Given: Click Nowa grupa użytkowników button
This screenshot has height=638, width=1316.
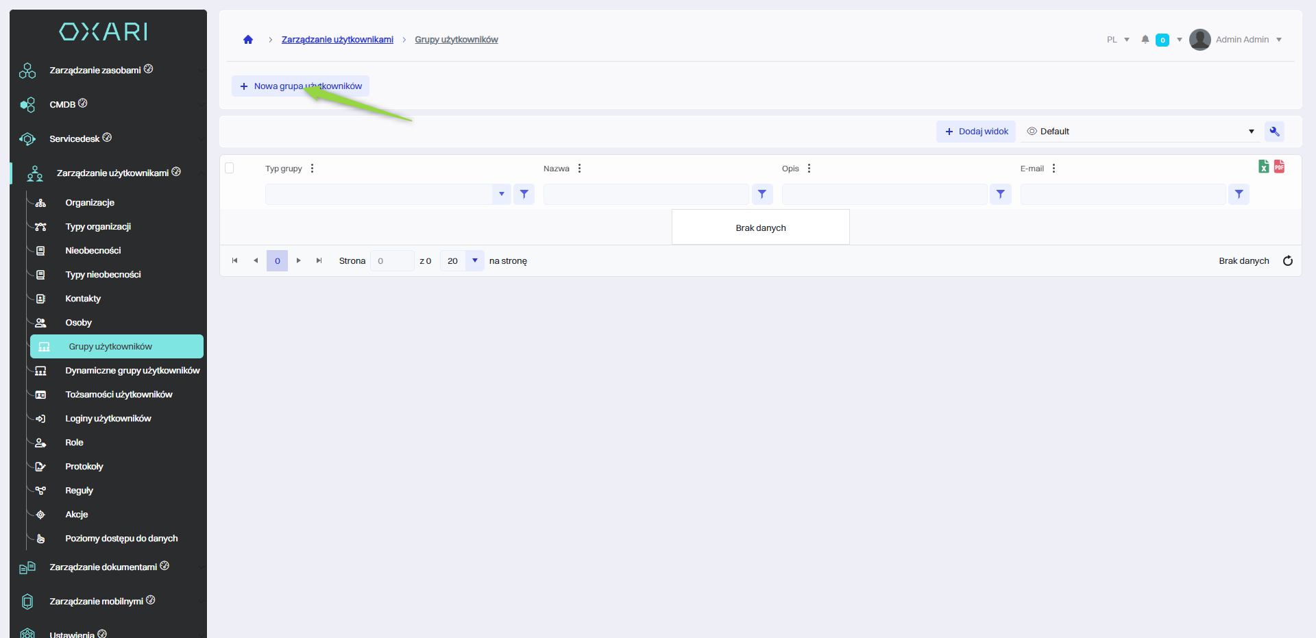Looking at the screenshot, I should [x=300, y=86].
